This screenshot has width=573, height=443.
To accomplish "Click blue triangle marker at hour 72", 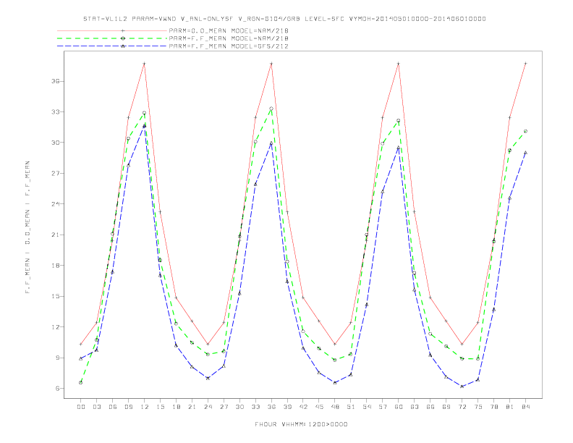I will click(462, 387).
